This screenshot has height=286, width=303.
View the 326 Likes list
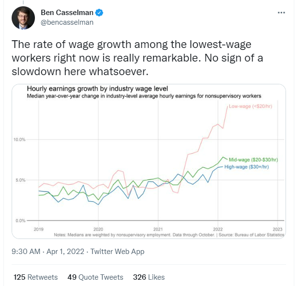[x=149, y=277]
